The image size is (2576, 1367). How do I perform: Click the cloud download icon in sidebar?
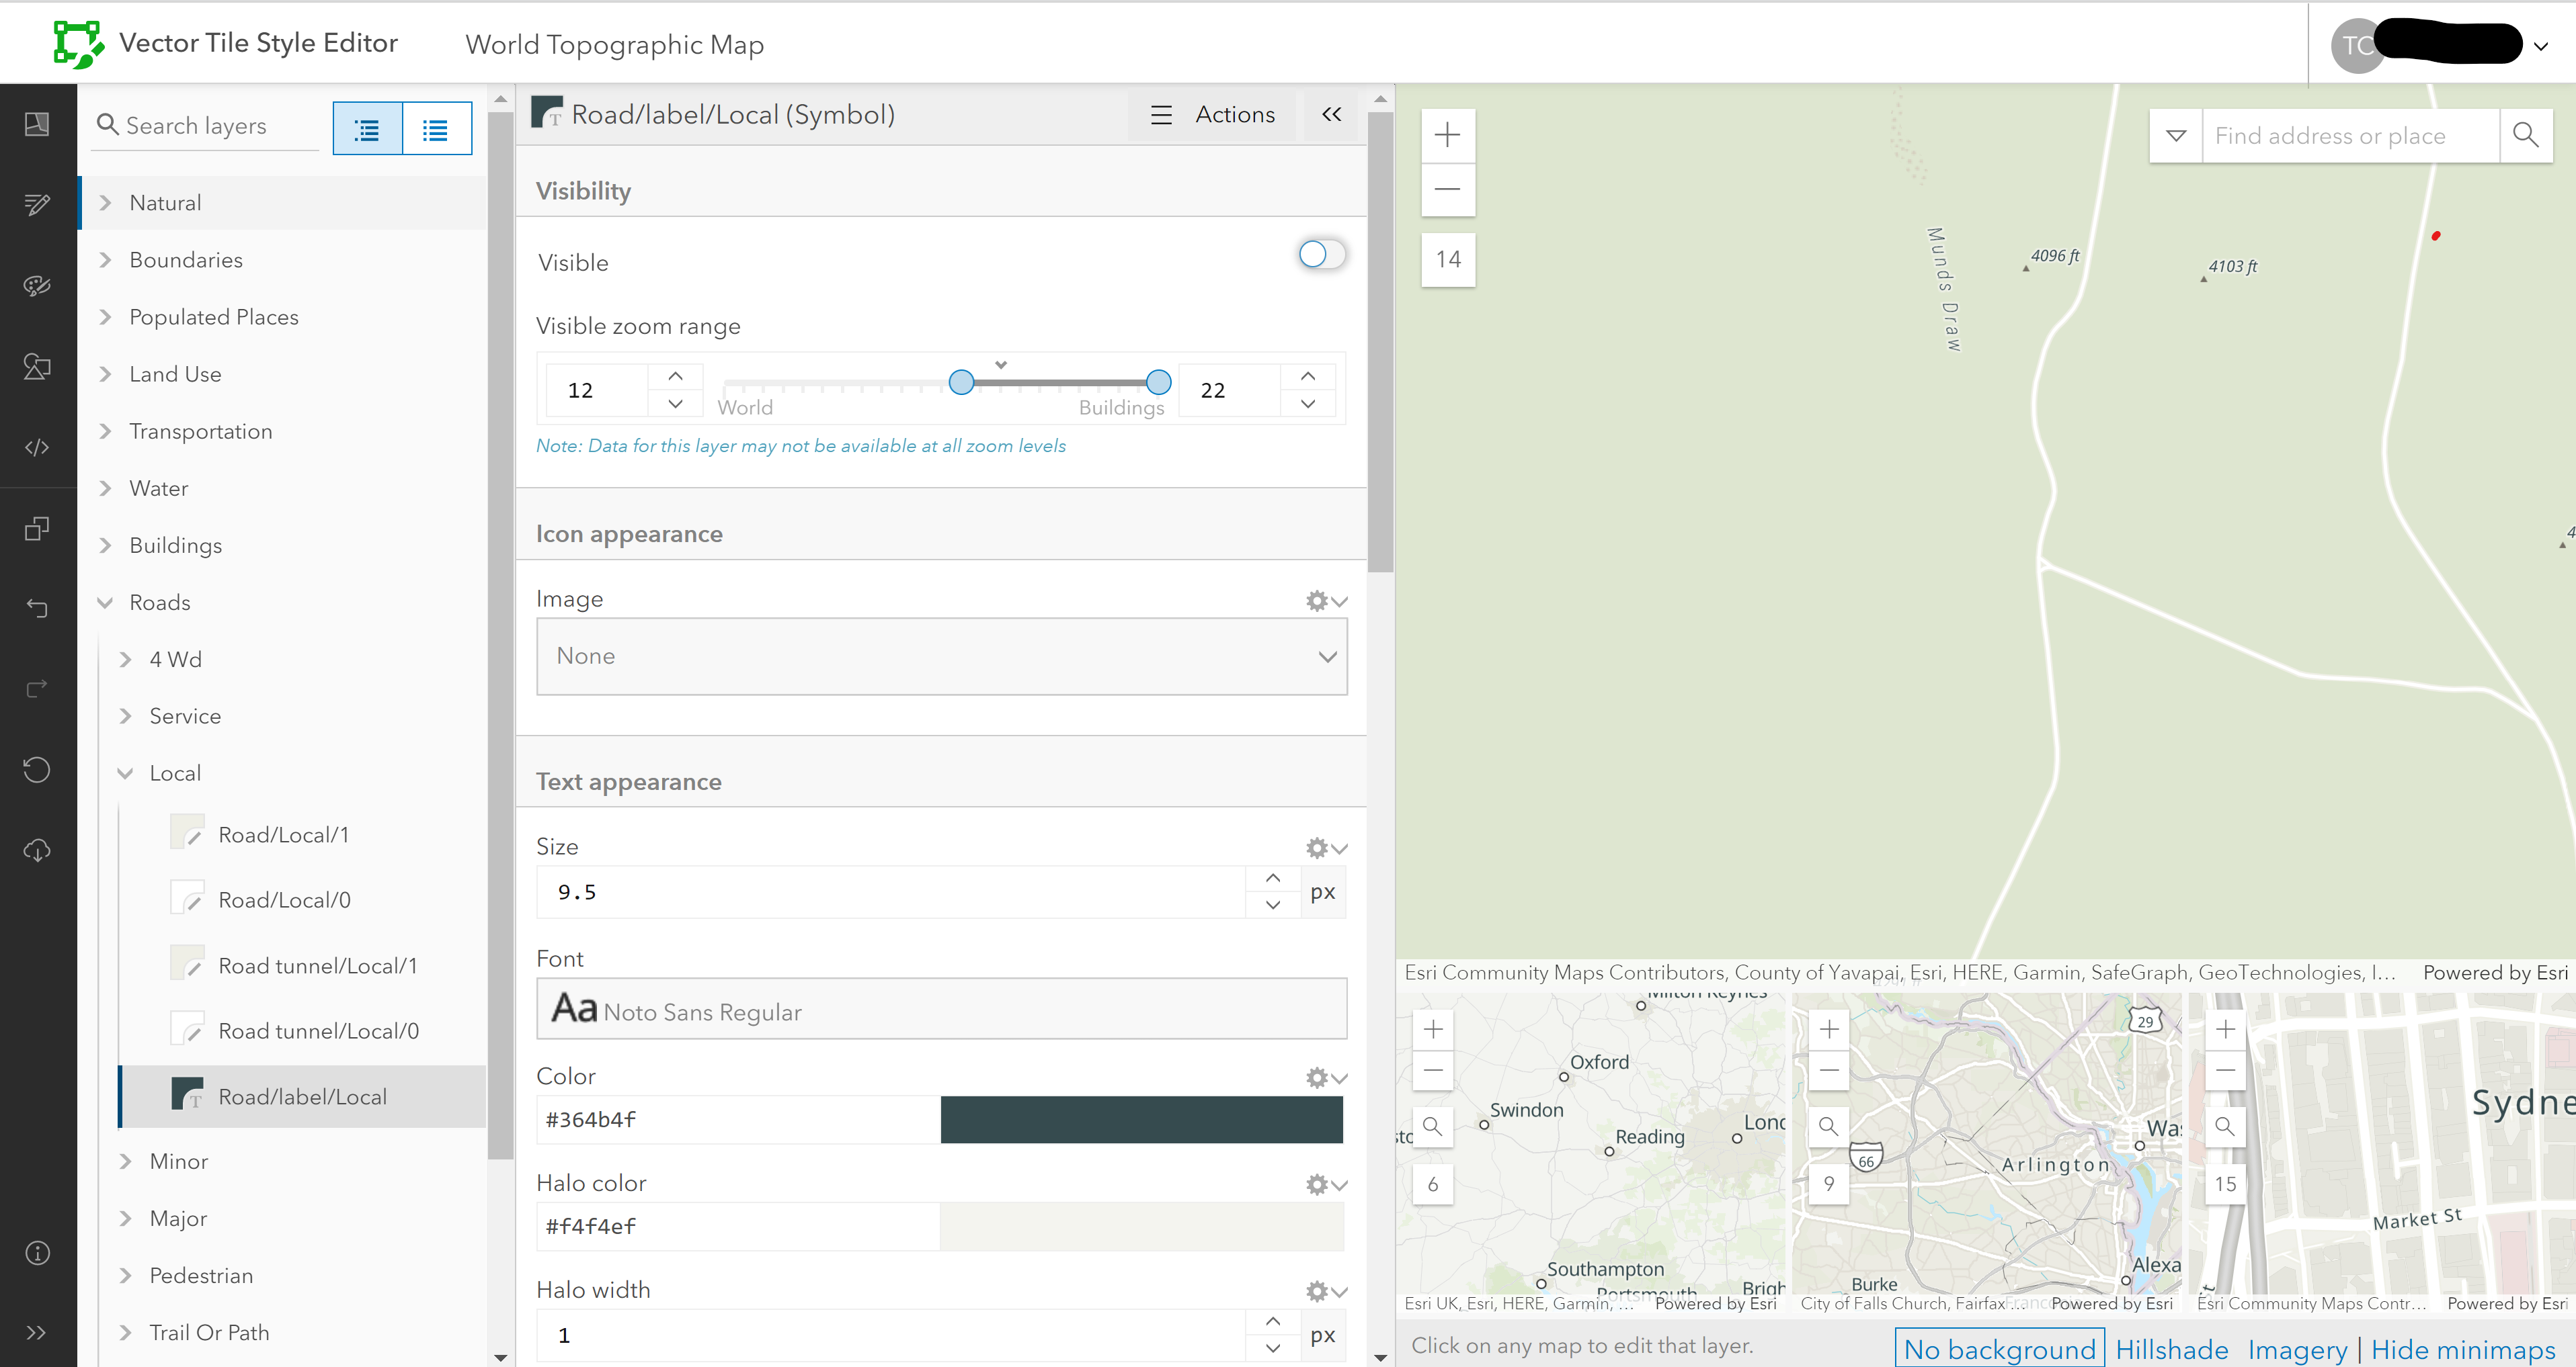37,850
